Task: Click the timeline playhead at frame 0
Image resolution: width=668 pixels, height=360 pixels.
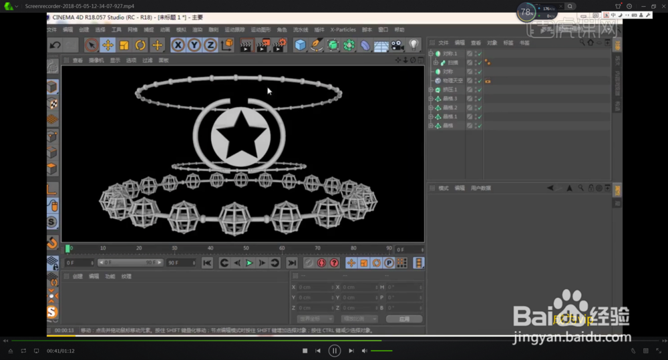Action: [67, 248]
